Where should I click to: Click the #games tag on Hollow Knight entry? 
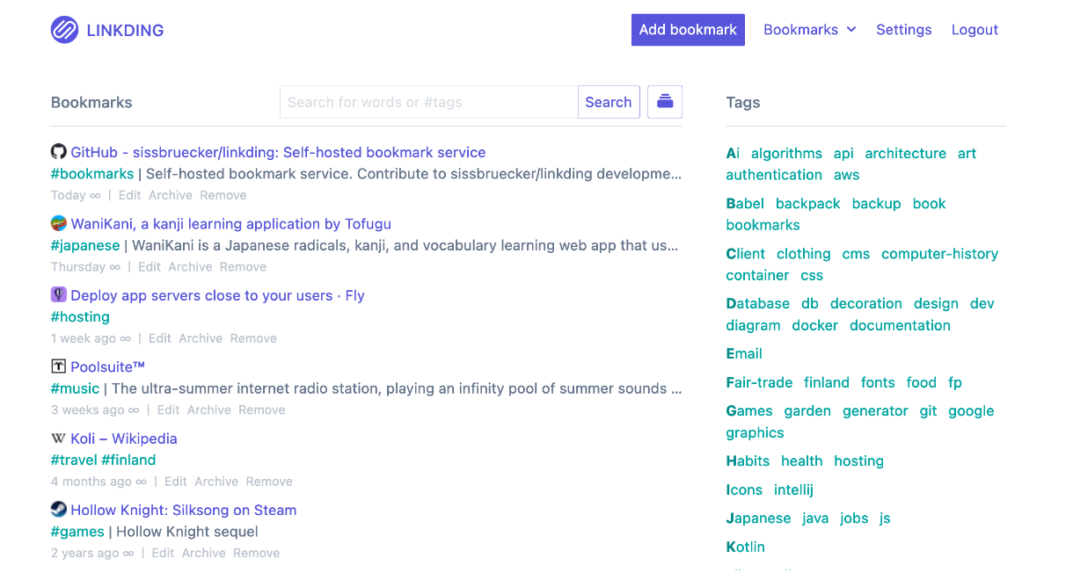(77, 532)
